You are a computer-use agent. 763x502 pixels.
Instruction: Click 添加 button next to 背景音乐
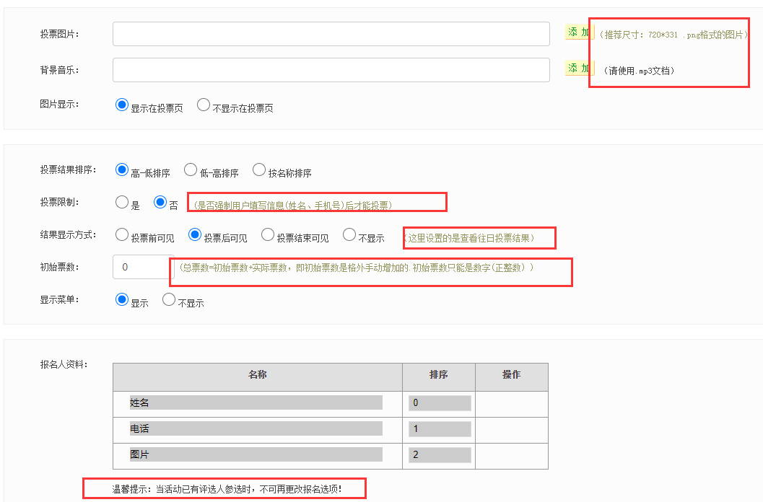(x=579, y=69)
